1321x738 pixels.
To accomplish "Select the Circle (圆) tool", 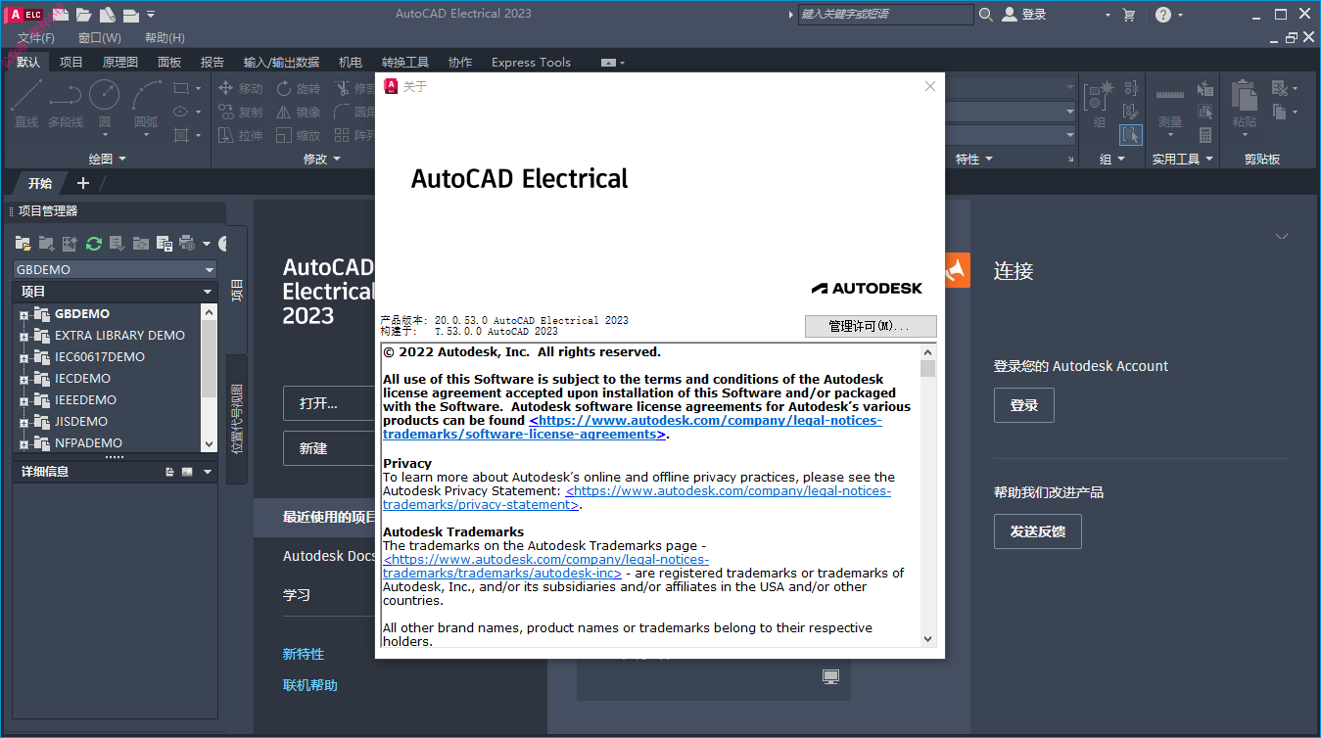I will (105, 103).
